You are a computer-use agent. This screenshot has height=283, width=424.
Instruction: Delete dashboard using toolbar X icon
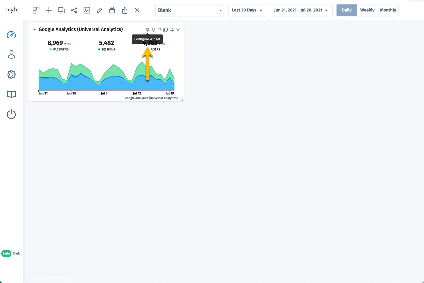point(137,10)
